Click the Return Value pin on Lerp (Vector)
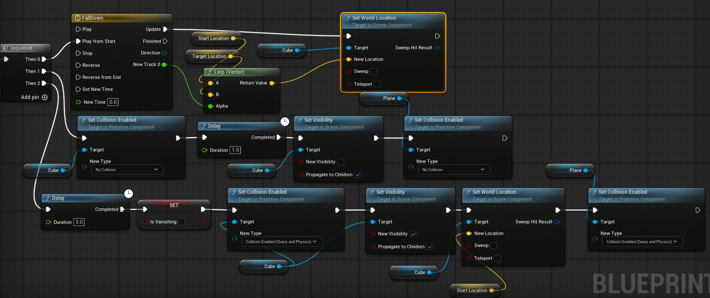This screenshot has height=298, width=710. [272, 83]
